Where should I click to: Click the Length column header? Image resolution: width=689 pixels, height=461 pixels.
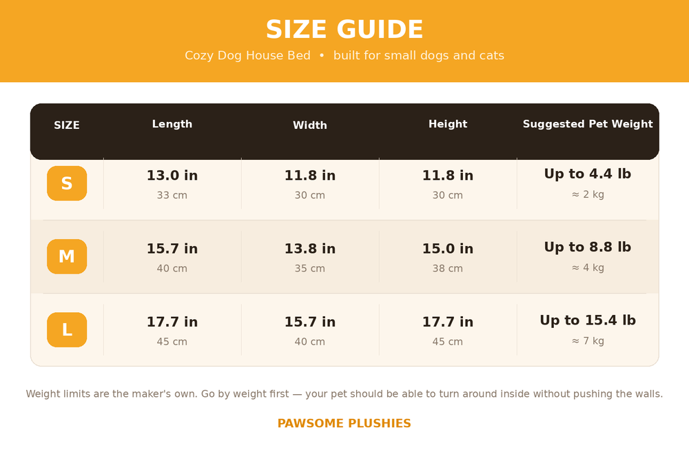[172, 124]
